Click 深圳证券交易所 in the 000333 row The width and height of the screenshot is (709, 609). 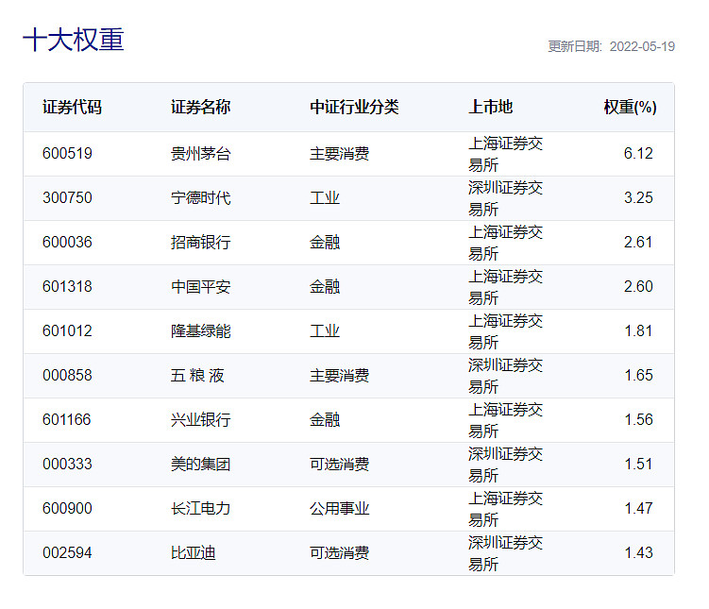pos(505,464)
